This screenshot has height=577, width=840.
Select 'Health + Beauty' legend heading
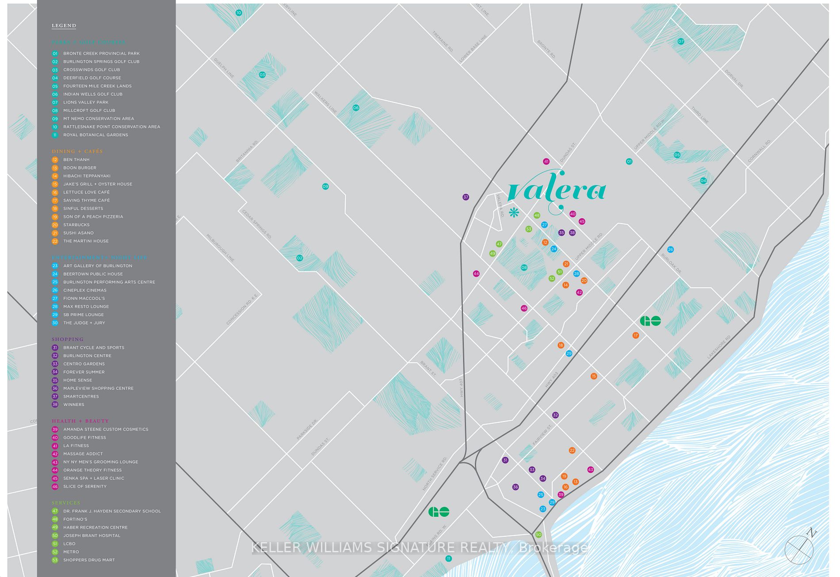(80, 421)
